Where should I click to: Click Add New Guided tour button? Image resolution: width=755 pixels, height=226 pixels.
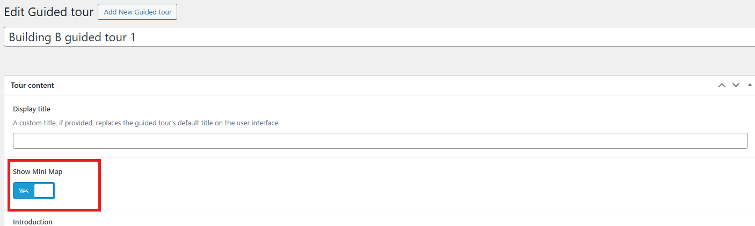[137, 12]
